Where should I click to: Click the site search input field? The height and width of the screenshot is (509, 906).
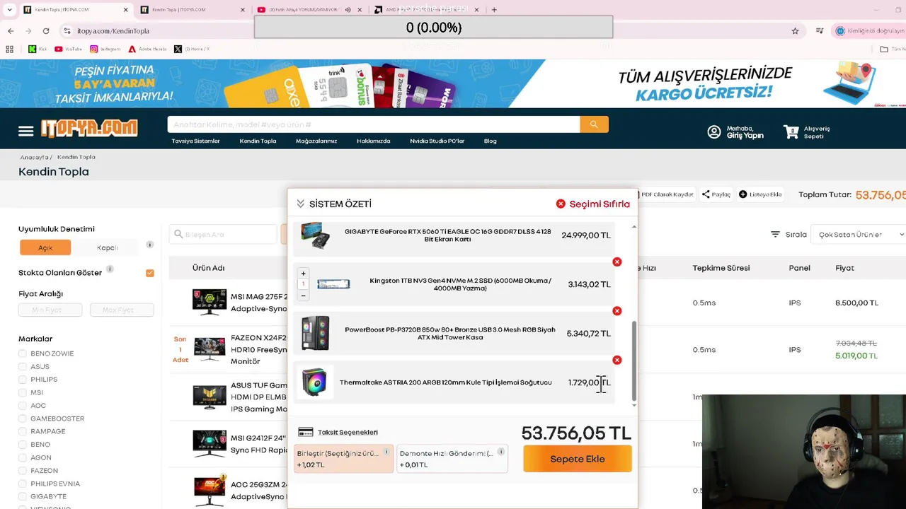pos(374,124)
